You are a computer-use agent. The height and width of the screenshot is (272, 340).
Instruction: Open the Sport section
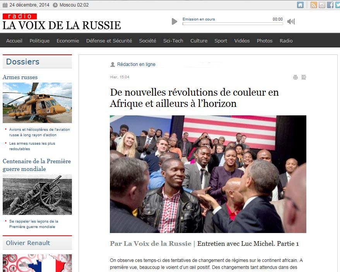[221, 41]
